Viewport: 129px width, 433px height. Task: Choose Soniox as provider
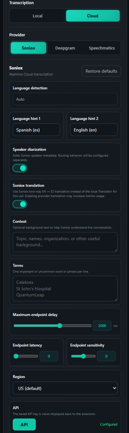(28, 48)
